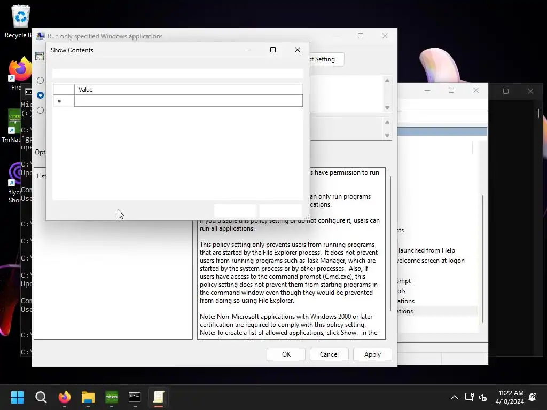Open the Windows Start menu

[17, 397]
